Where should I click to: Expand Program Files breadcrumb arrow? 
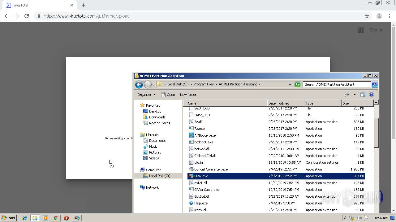pos(216,84)
